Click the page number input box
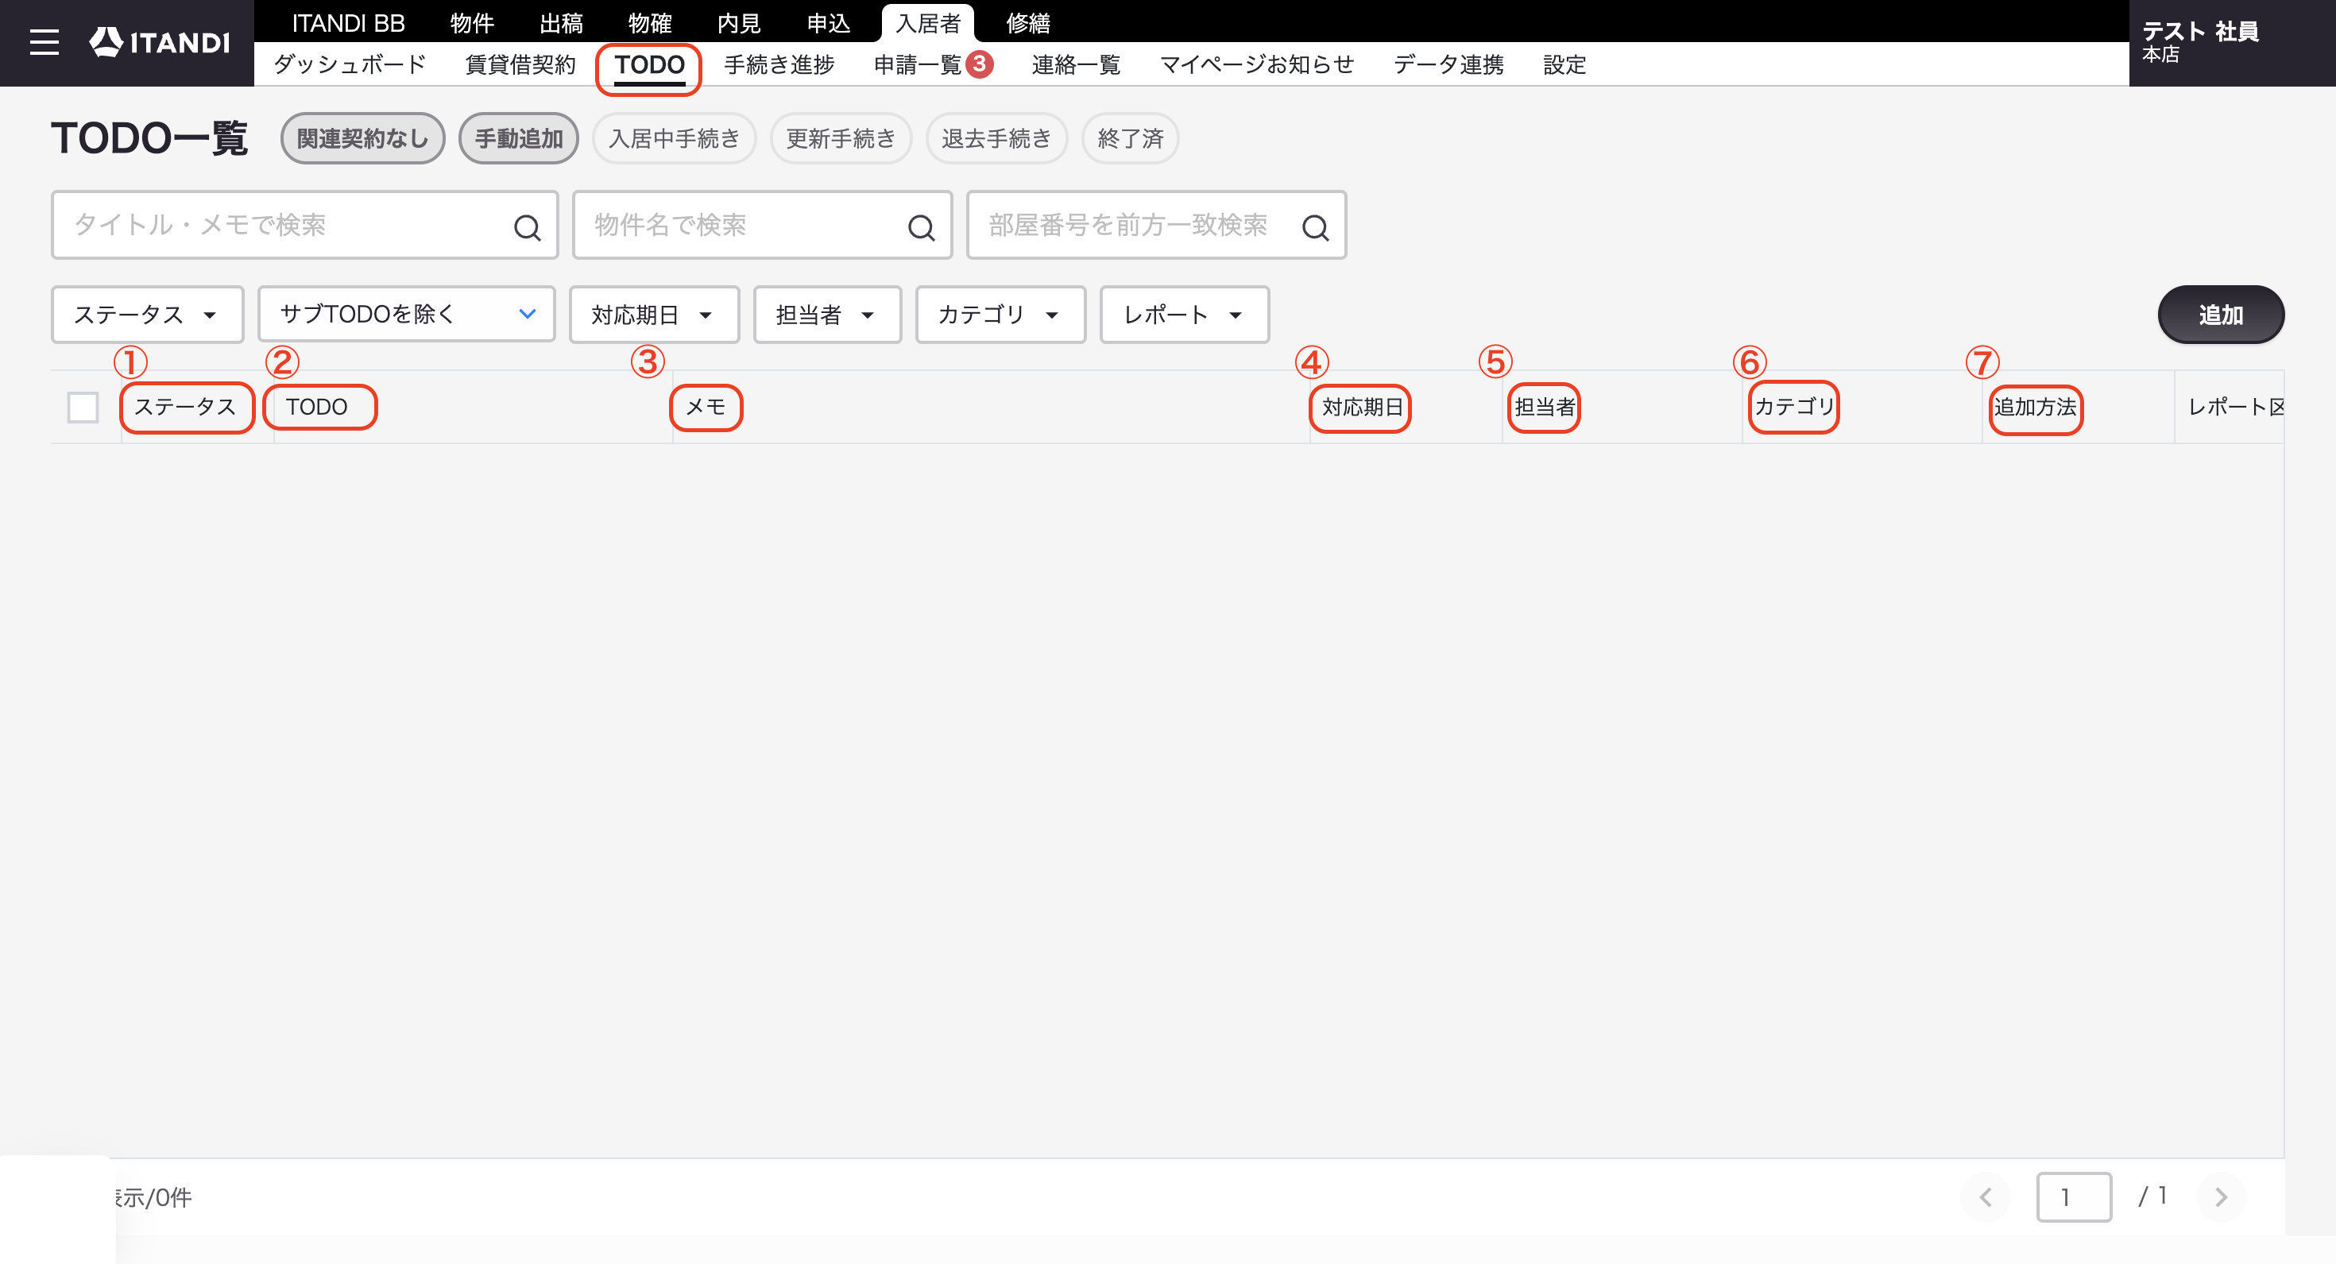The image size is (2336, 1264). (x=2073, y=1197)
